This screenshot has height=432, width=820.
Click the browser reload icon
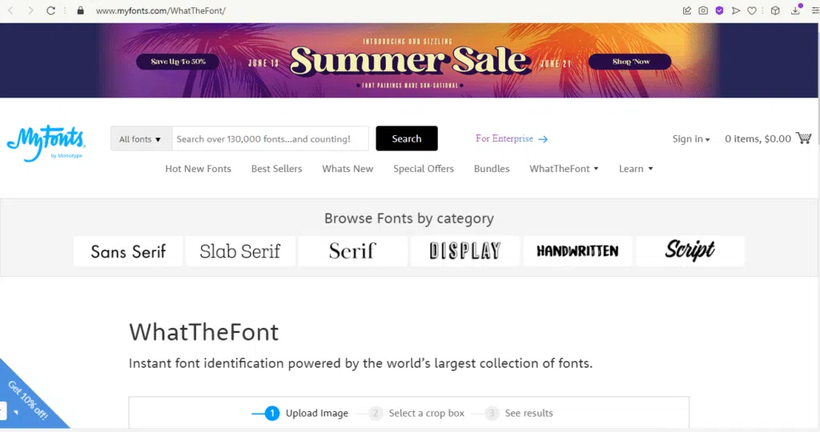[x=51, y=11]
